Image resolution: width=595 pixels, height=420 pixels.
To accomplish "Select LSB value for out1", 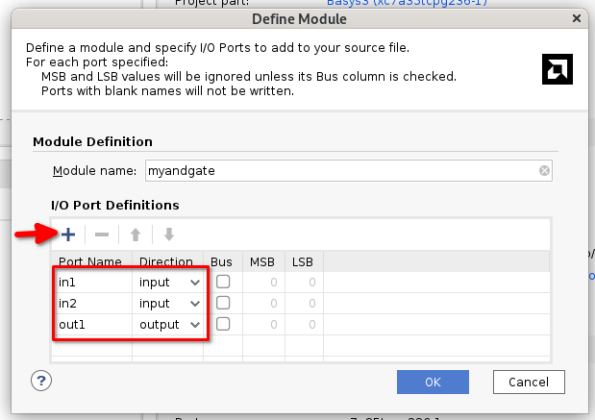I will (x=304, y=325).
